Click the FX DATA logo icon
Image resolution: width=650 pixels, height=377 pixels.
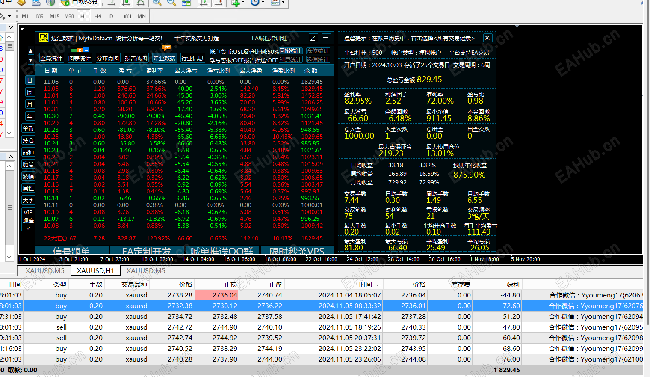coord(44,38)
